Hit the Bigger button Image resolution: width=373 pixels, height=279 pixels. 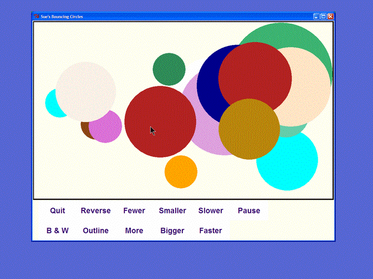point(173,230)
